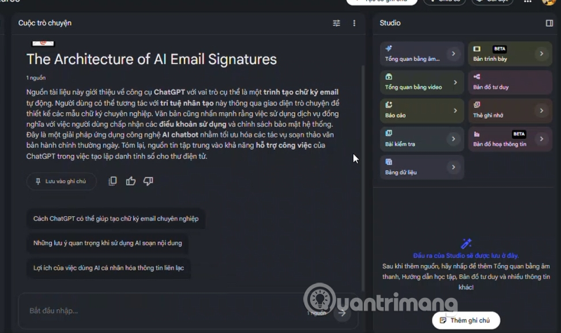
Task: Give thumbs down to the summary
Action: coord(148,181)
